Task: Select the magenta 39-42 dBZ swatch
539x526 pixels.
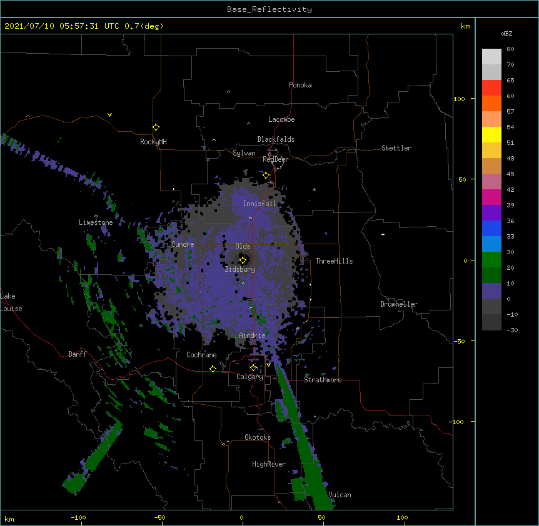Action: click(x=491, y=197)
